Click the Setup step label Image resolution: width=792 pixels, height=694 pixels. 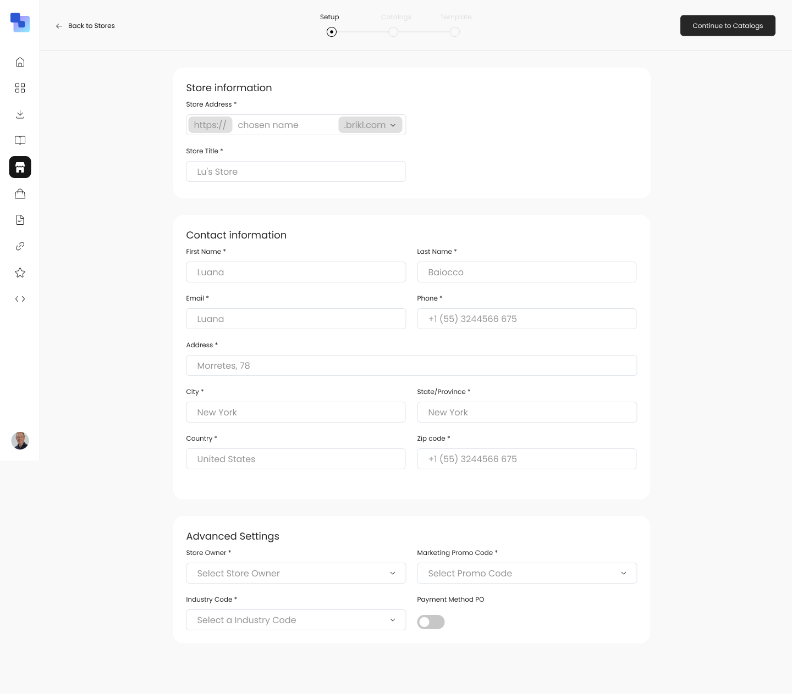tap(329, 17)
